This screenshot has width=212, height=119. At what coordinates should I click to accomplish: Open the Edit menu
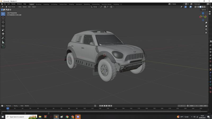point(8,4)
